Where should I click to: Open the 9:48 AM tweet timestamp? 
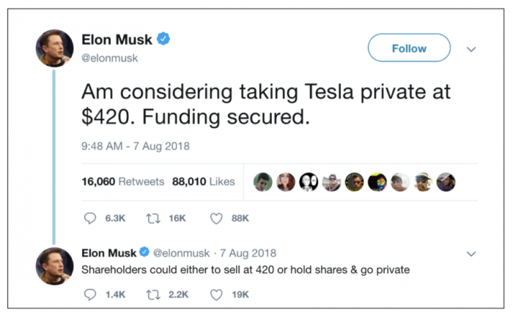pyautogui.click(x=136, y=146)
